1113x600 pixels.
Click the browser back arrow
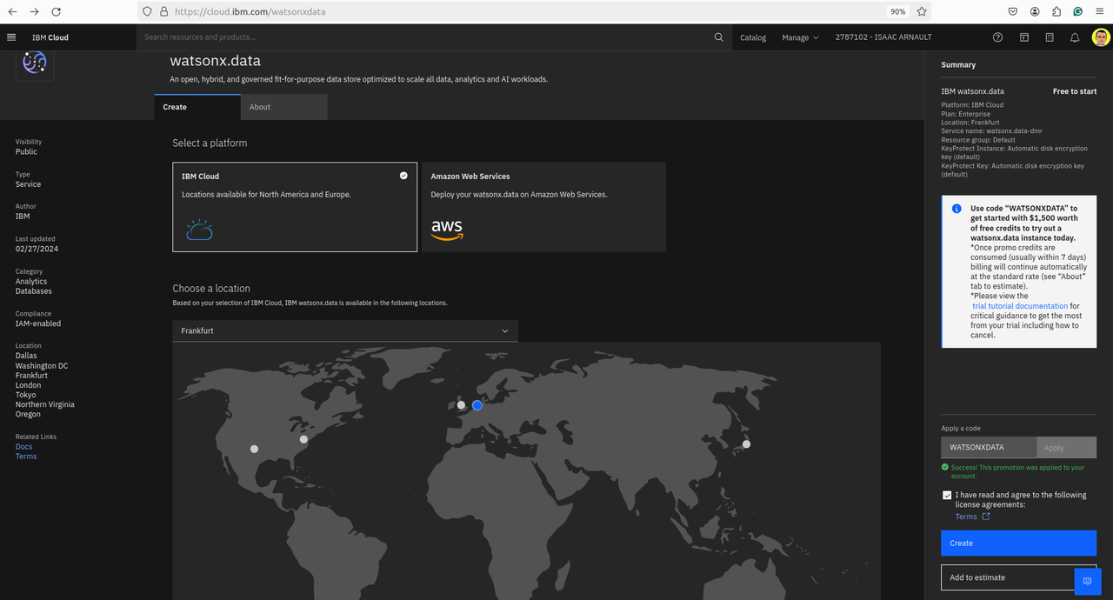pyautogui.click(x=12, y=11)
